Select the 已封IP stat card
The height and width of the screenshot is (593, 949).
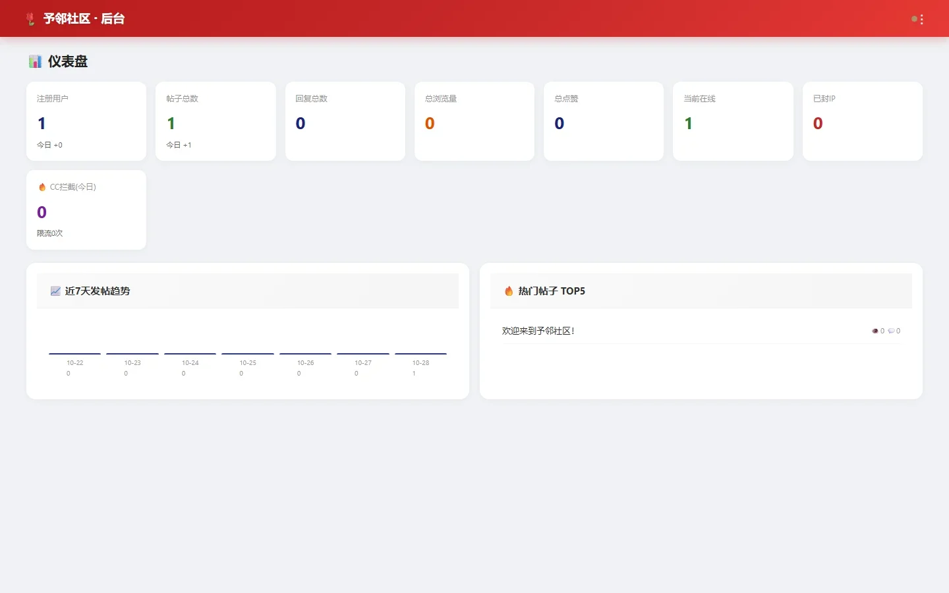coord(863,121)
